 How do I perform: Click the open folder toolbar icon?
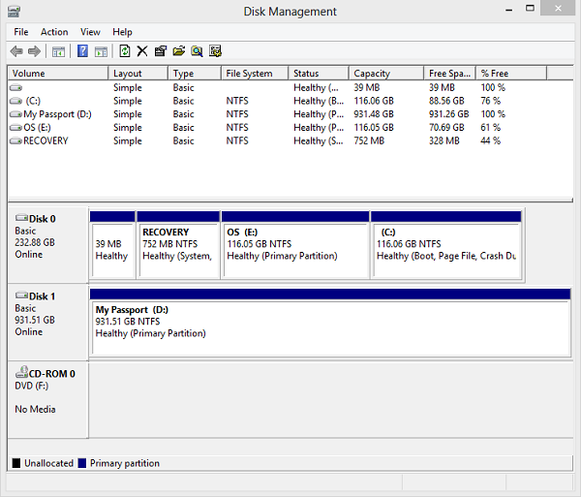179,51
